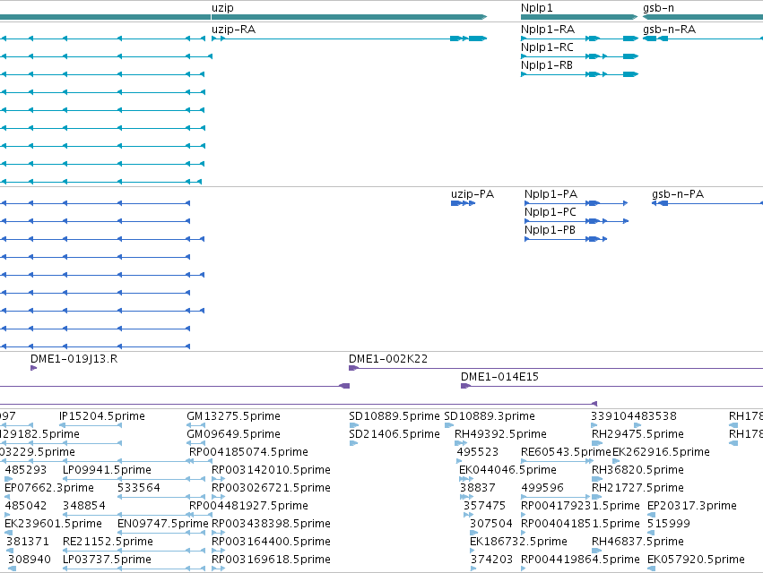Image resolution: width=763 pixels, height=573 pixels.
Task: Select the RP003142010.5prime label
Action: click(x=271, y=470)
